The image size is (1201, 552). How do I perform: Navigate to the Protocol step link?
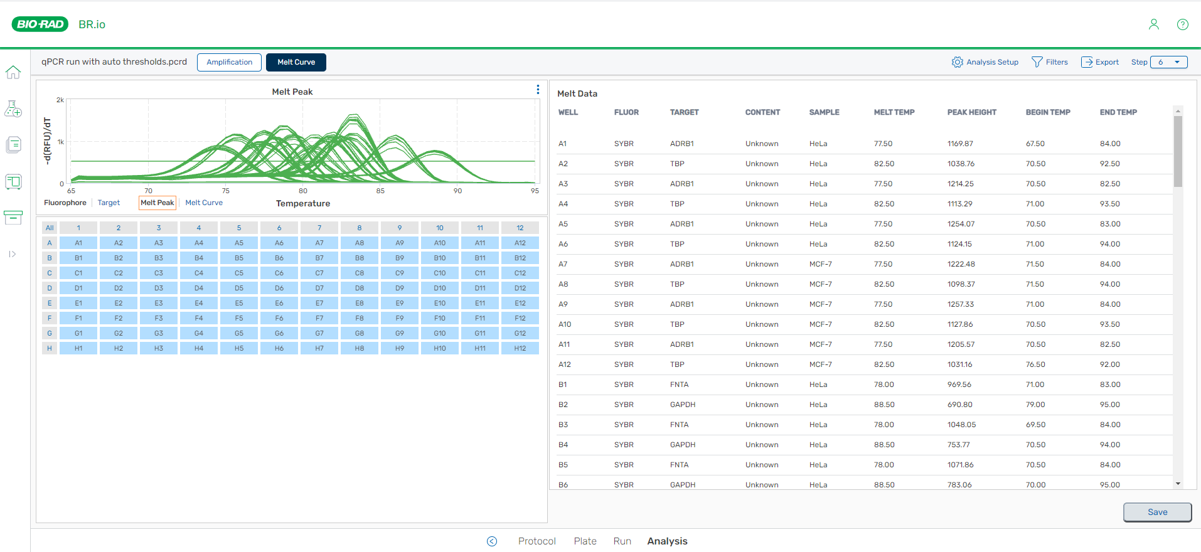point(536,541)
